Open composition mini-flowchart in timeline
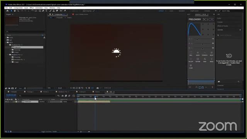Image resolution: width=247 pixels, height=139 pixels. coord(58,96)
